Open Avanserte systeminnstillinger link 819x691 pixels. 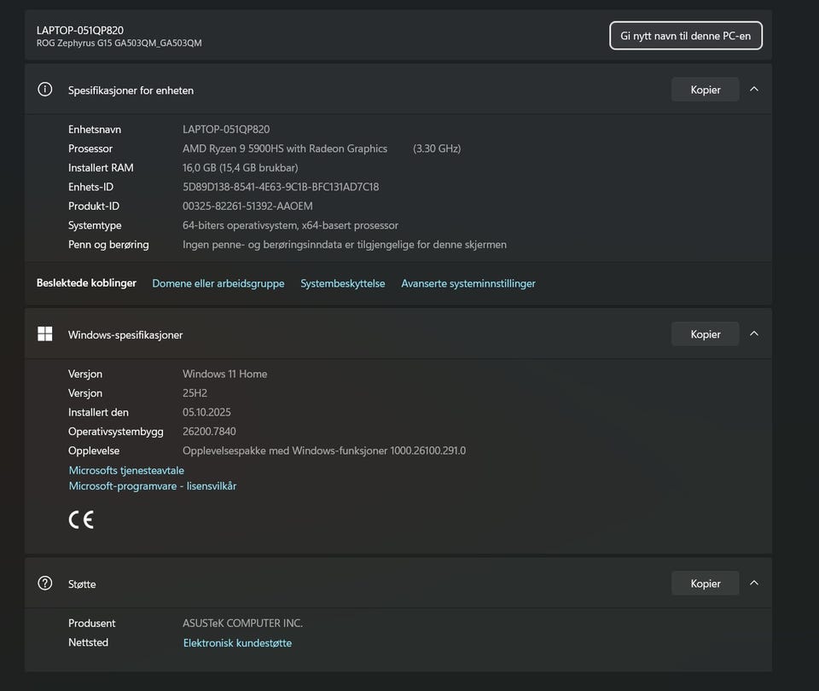pyautogui.click(x=468, y=283)
